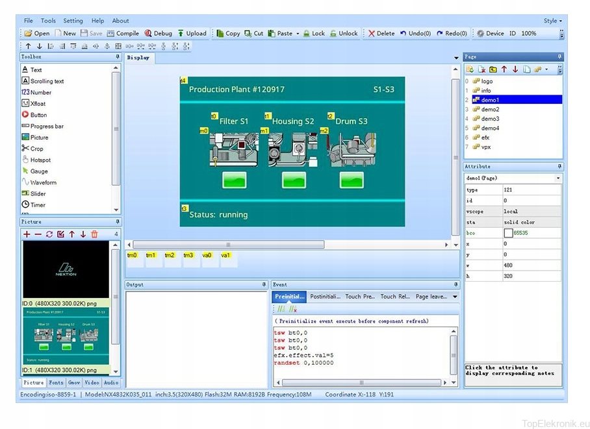Switch to the Fonts tab
The height and width of the screenshot is (429, 590).
[x=56, y=383]
